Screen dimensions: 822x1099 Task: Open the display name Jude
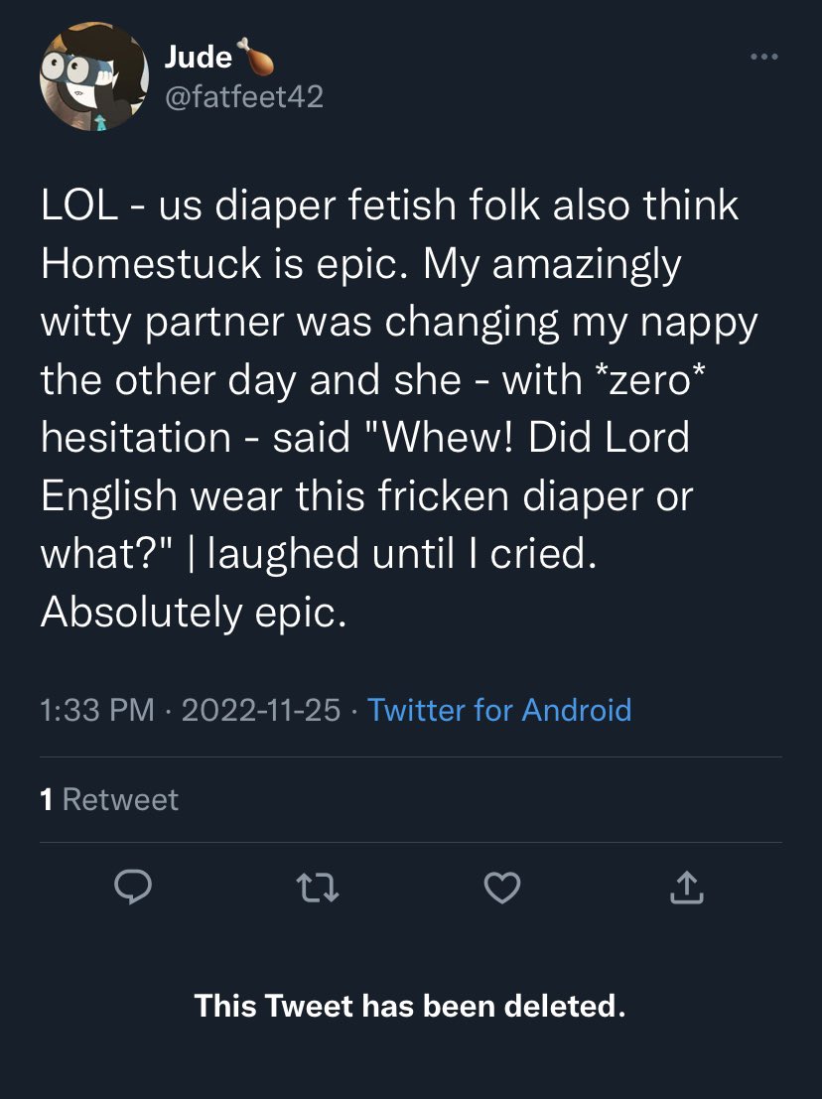point(199,59)
